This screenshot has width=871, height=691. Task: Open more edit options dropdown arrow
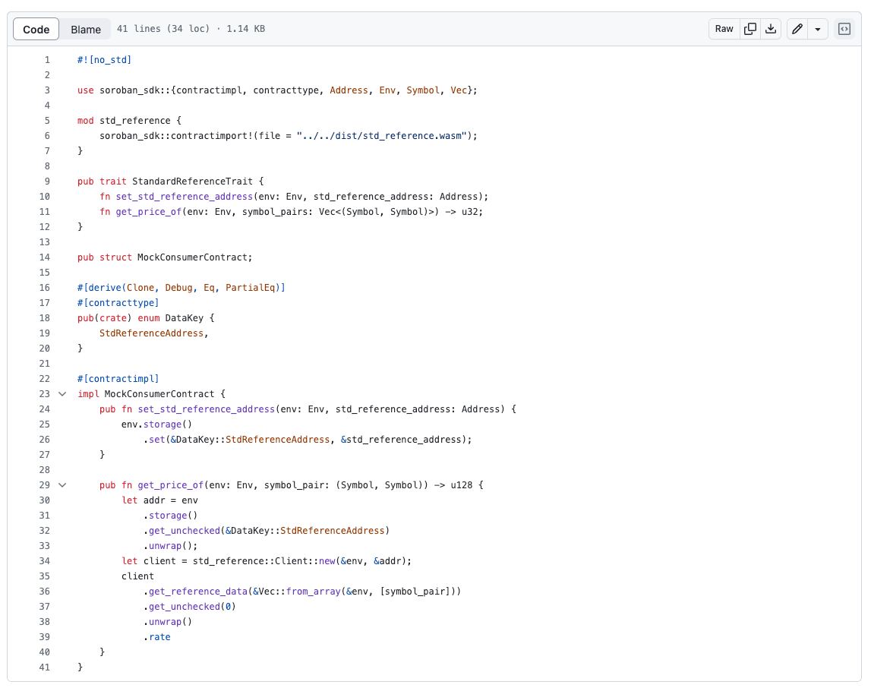point(818,29)
